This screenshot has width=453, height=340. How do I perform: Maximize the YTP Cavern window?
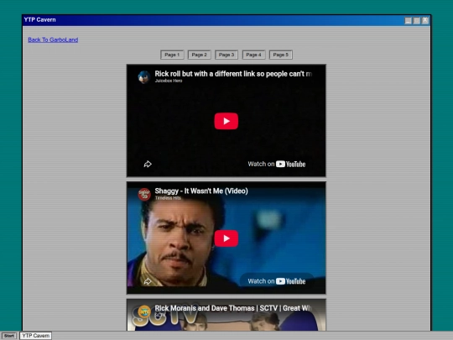(x=417, y=20)
